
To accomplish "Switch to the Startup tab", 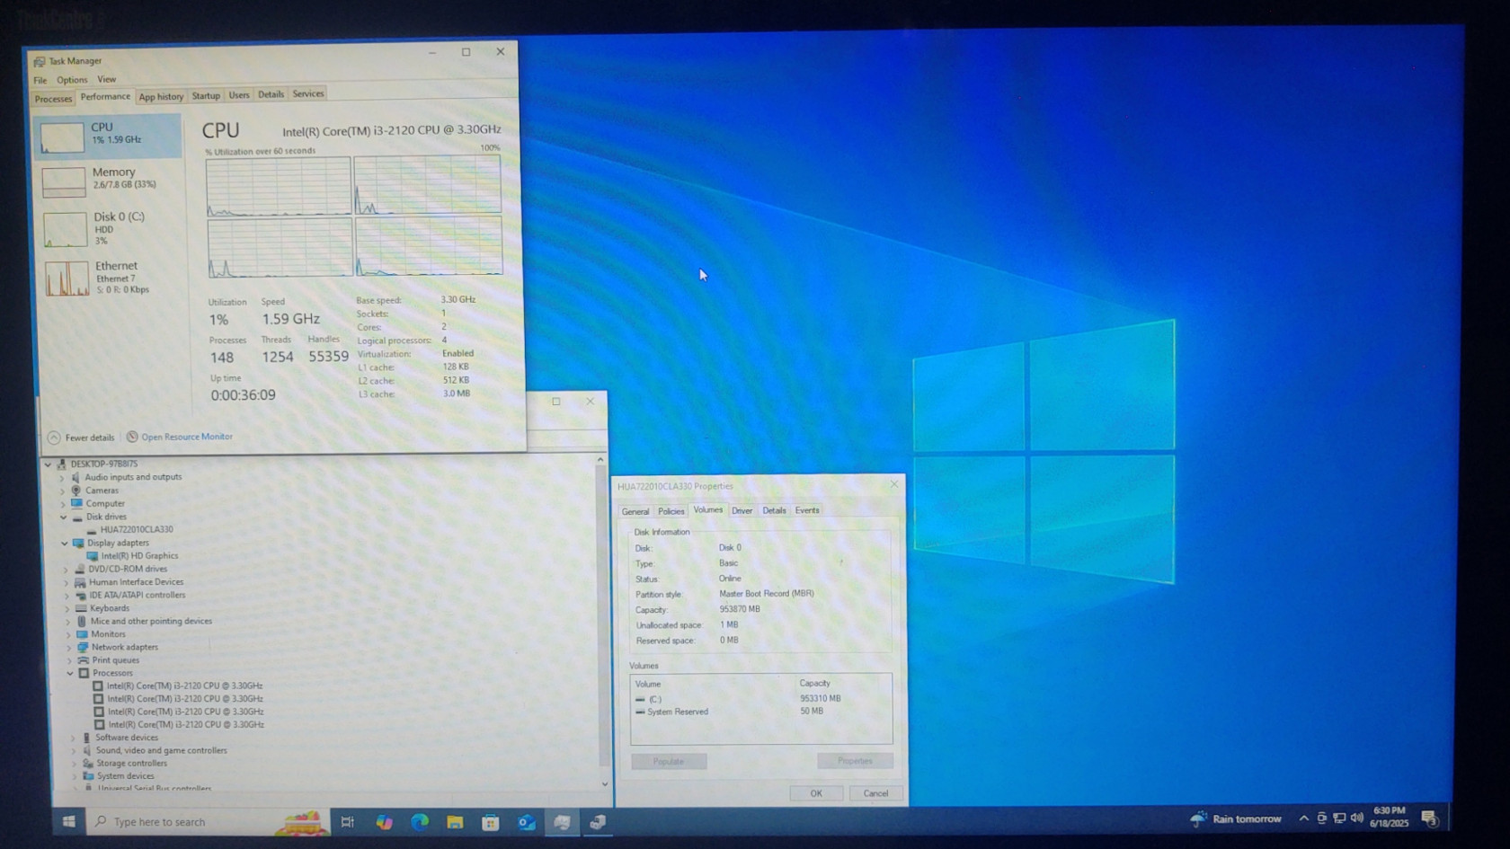I will pyautogui.click(x=206, y=96).
